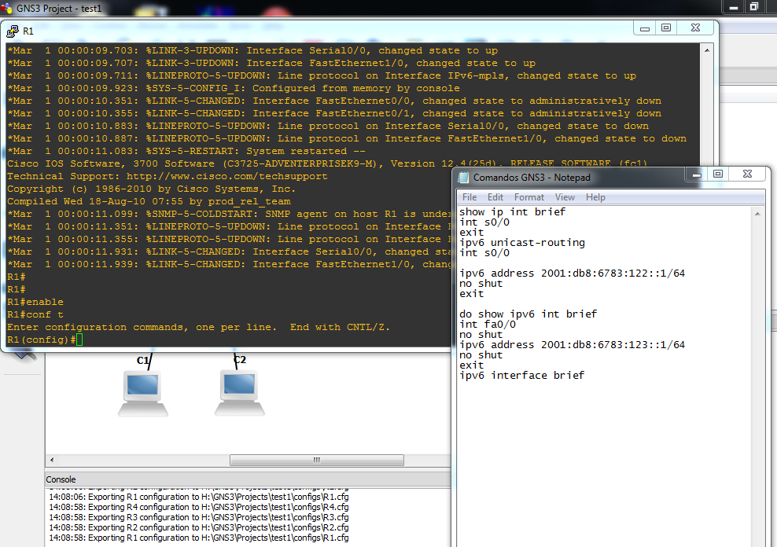Click console line exporting R4 configuration
This screenshot has height=547, width=777.
tap(199, 507)
